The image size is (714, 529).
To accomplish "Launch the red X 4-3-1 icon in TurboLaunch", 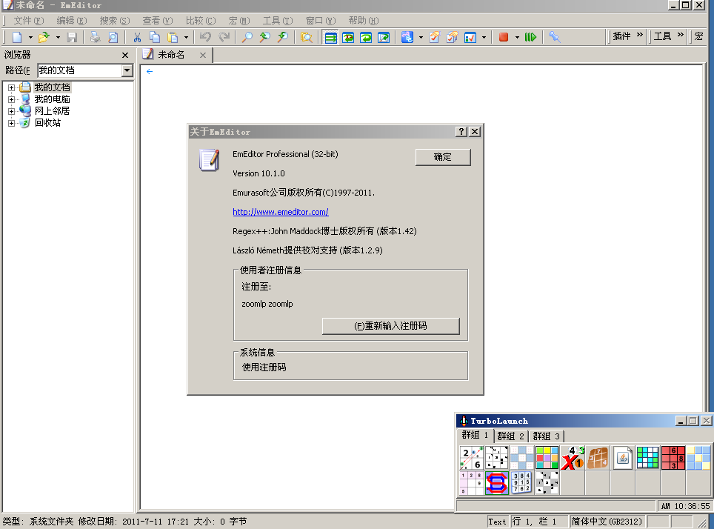I will click(573, 457).
